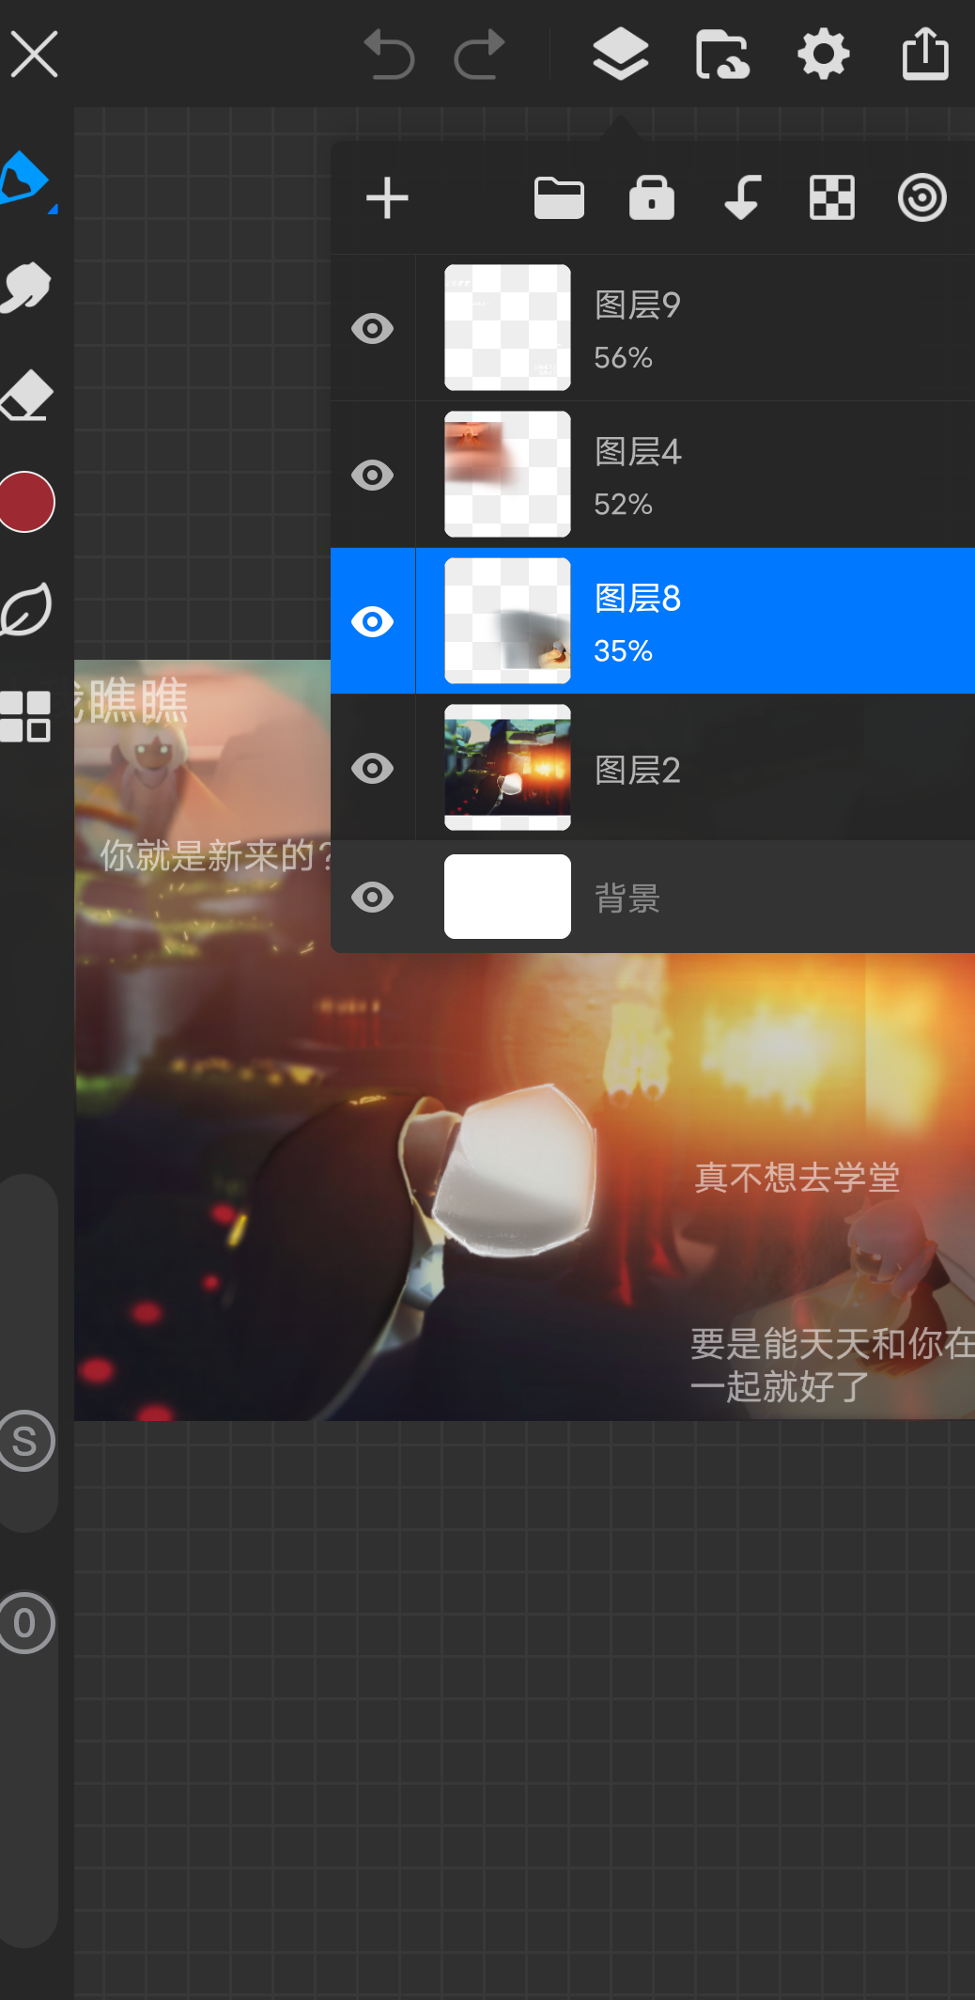975x2000 pixels.
Task: Select the blue pen brush tool
Action: coord(25,179)
